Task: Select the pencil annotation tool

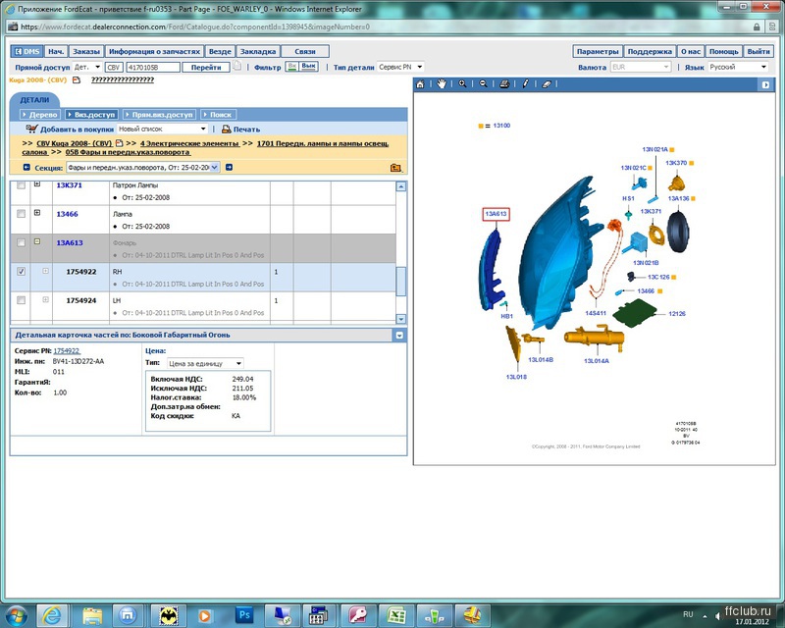Action: (x=525, y=84)
